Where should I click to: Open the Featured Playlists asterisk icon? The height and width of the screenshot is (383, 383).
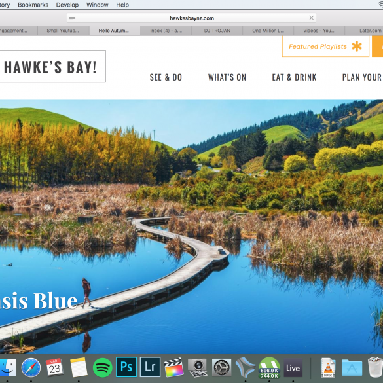(x=357, y=46)
